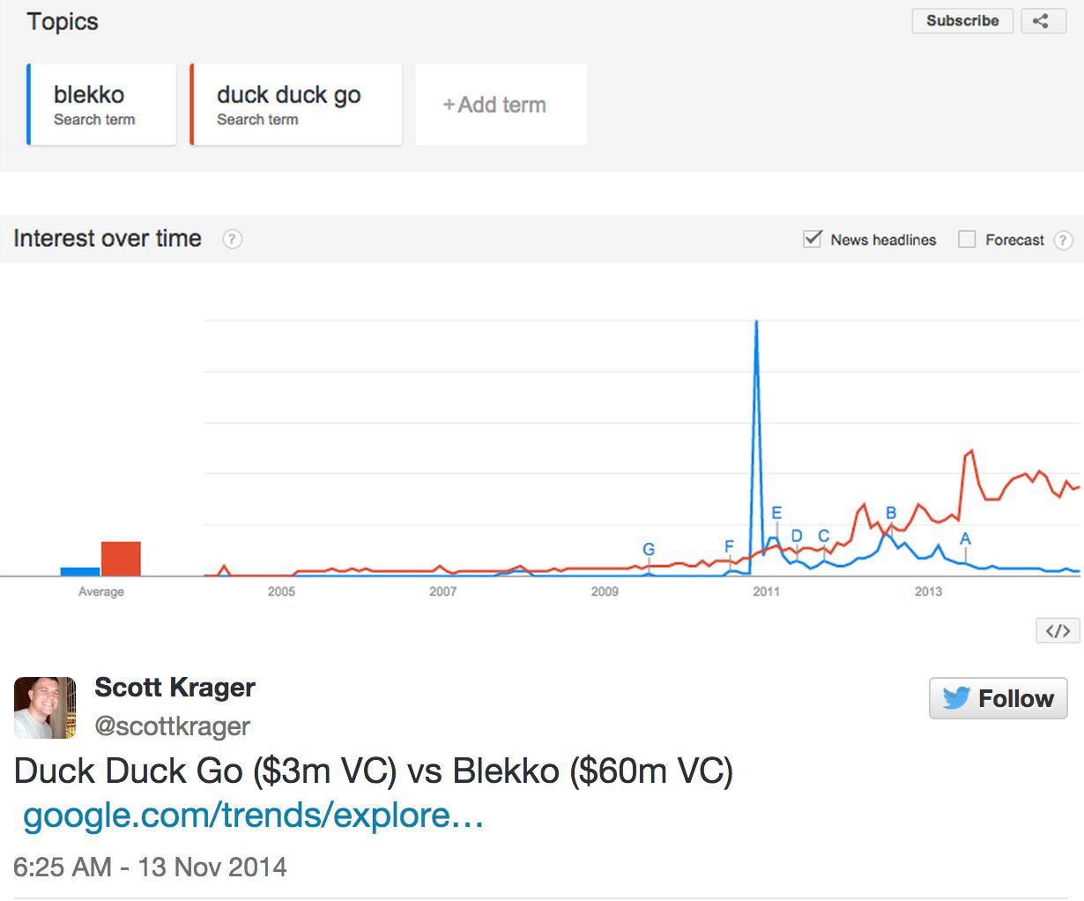Viewport: 1084px width, 901px height.
Task: Click the Forecast help question icon
Action: (x=1064, y=240)
